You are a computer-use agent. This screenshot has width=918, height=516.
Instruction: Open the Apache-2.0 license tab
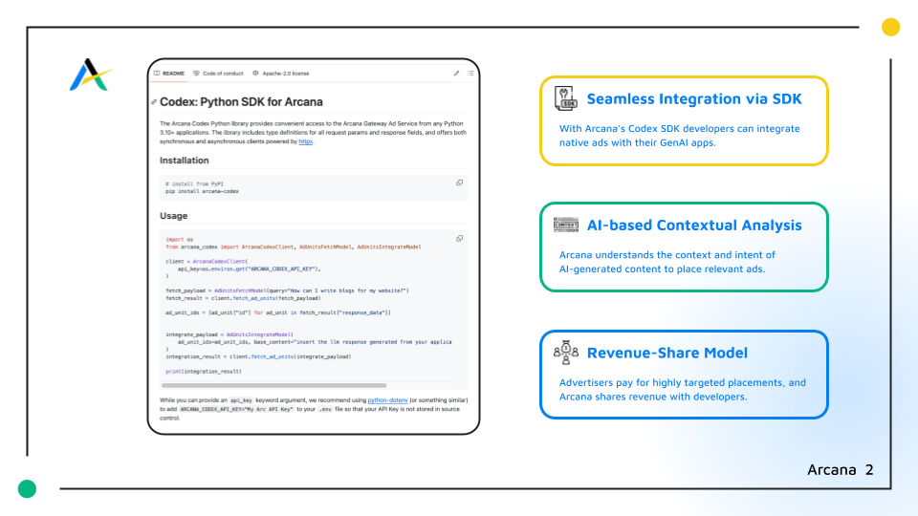(281, 74)
